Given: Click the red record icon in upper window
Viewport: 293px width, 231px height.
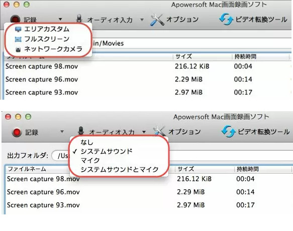Looking at the screenshot, I should point(15,19).
